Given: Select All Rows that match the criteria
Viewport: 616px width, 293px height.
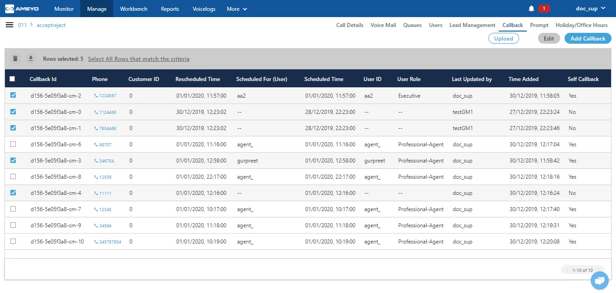Looking at the screenshot, I should (139, 59).
